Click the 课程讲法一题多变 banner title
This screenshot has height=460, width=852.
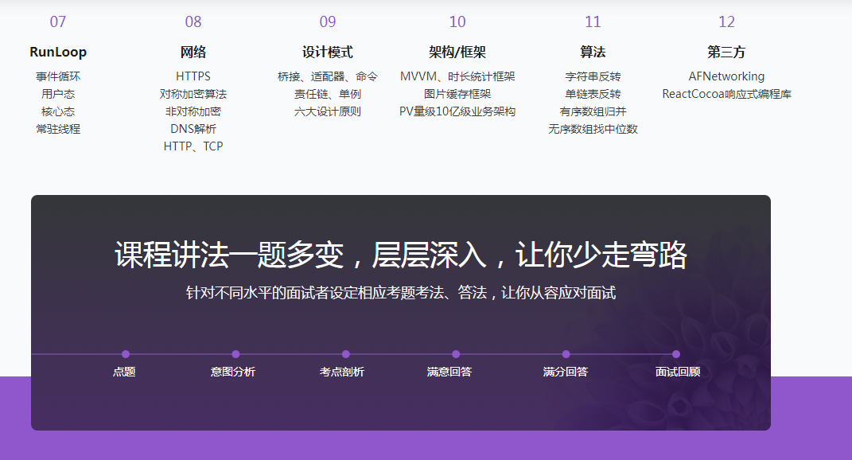400,255
